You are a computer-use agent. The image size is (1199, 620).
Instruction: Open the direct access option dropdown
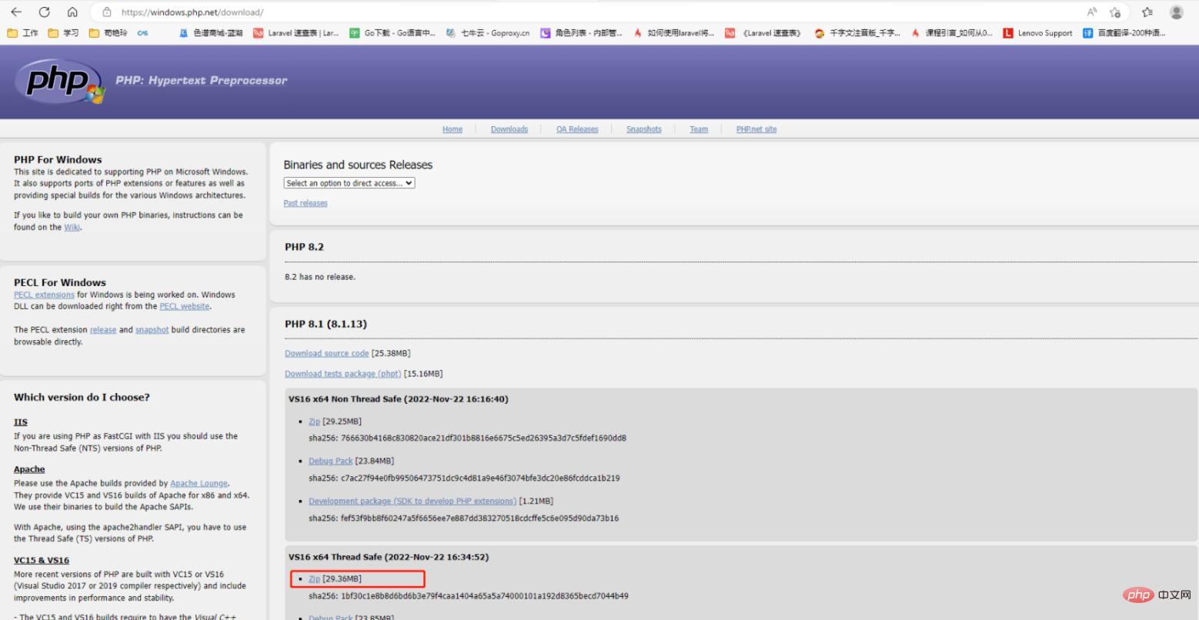[x=348, y=183]
